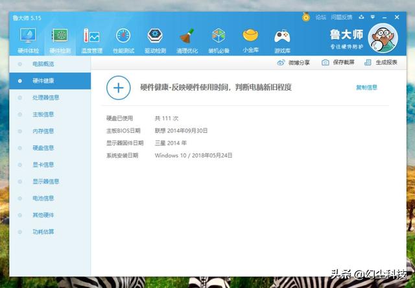Open 论坛 forum link

point(320,18)
